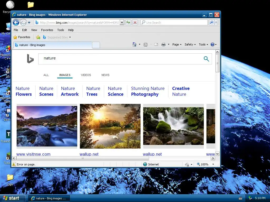Open the sunset lake swan thumbnail
Screen dimensions: 270x202
110,126
